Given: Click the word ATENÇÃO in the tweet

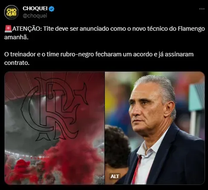Looking at the screenshot, I should pyautogui.click(x=26, y=29).
